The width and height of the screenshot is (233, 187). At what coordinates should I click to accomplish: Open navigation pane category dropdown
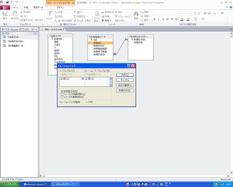click(33, 29)
